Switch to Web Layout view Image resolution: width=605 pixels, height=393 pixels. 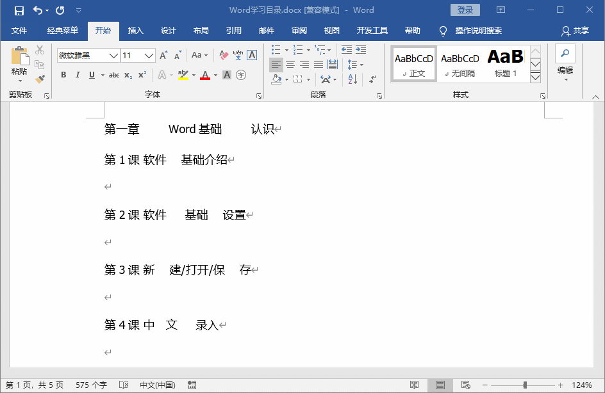click(x=466, y=385)
